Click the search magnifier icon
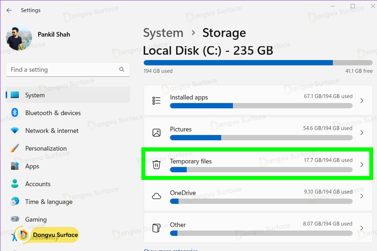This screenshot has height=251, width=377. (122, 70)
